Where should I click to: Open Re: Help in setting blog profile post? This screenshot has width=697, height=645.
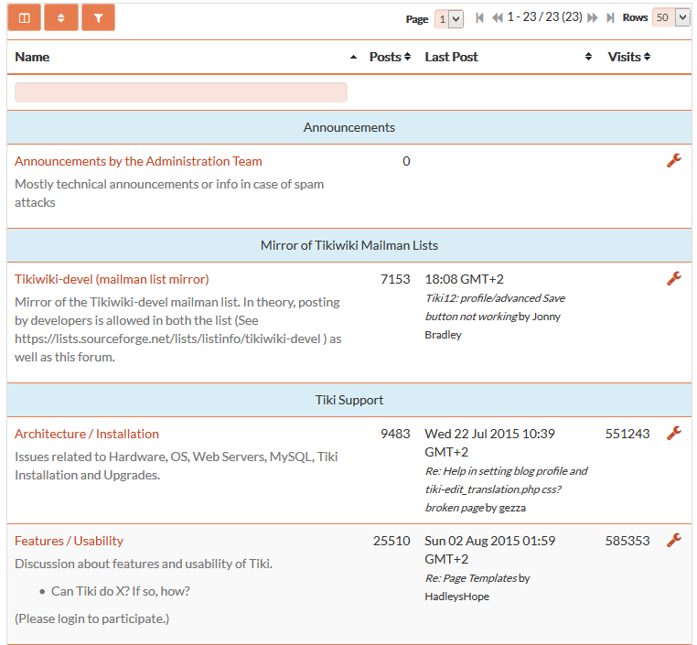point(507,489)
